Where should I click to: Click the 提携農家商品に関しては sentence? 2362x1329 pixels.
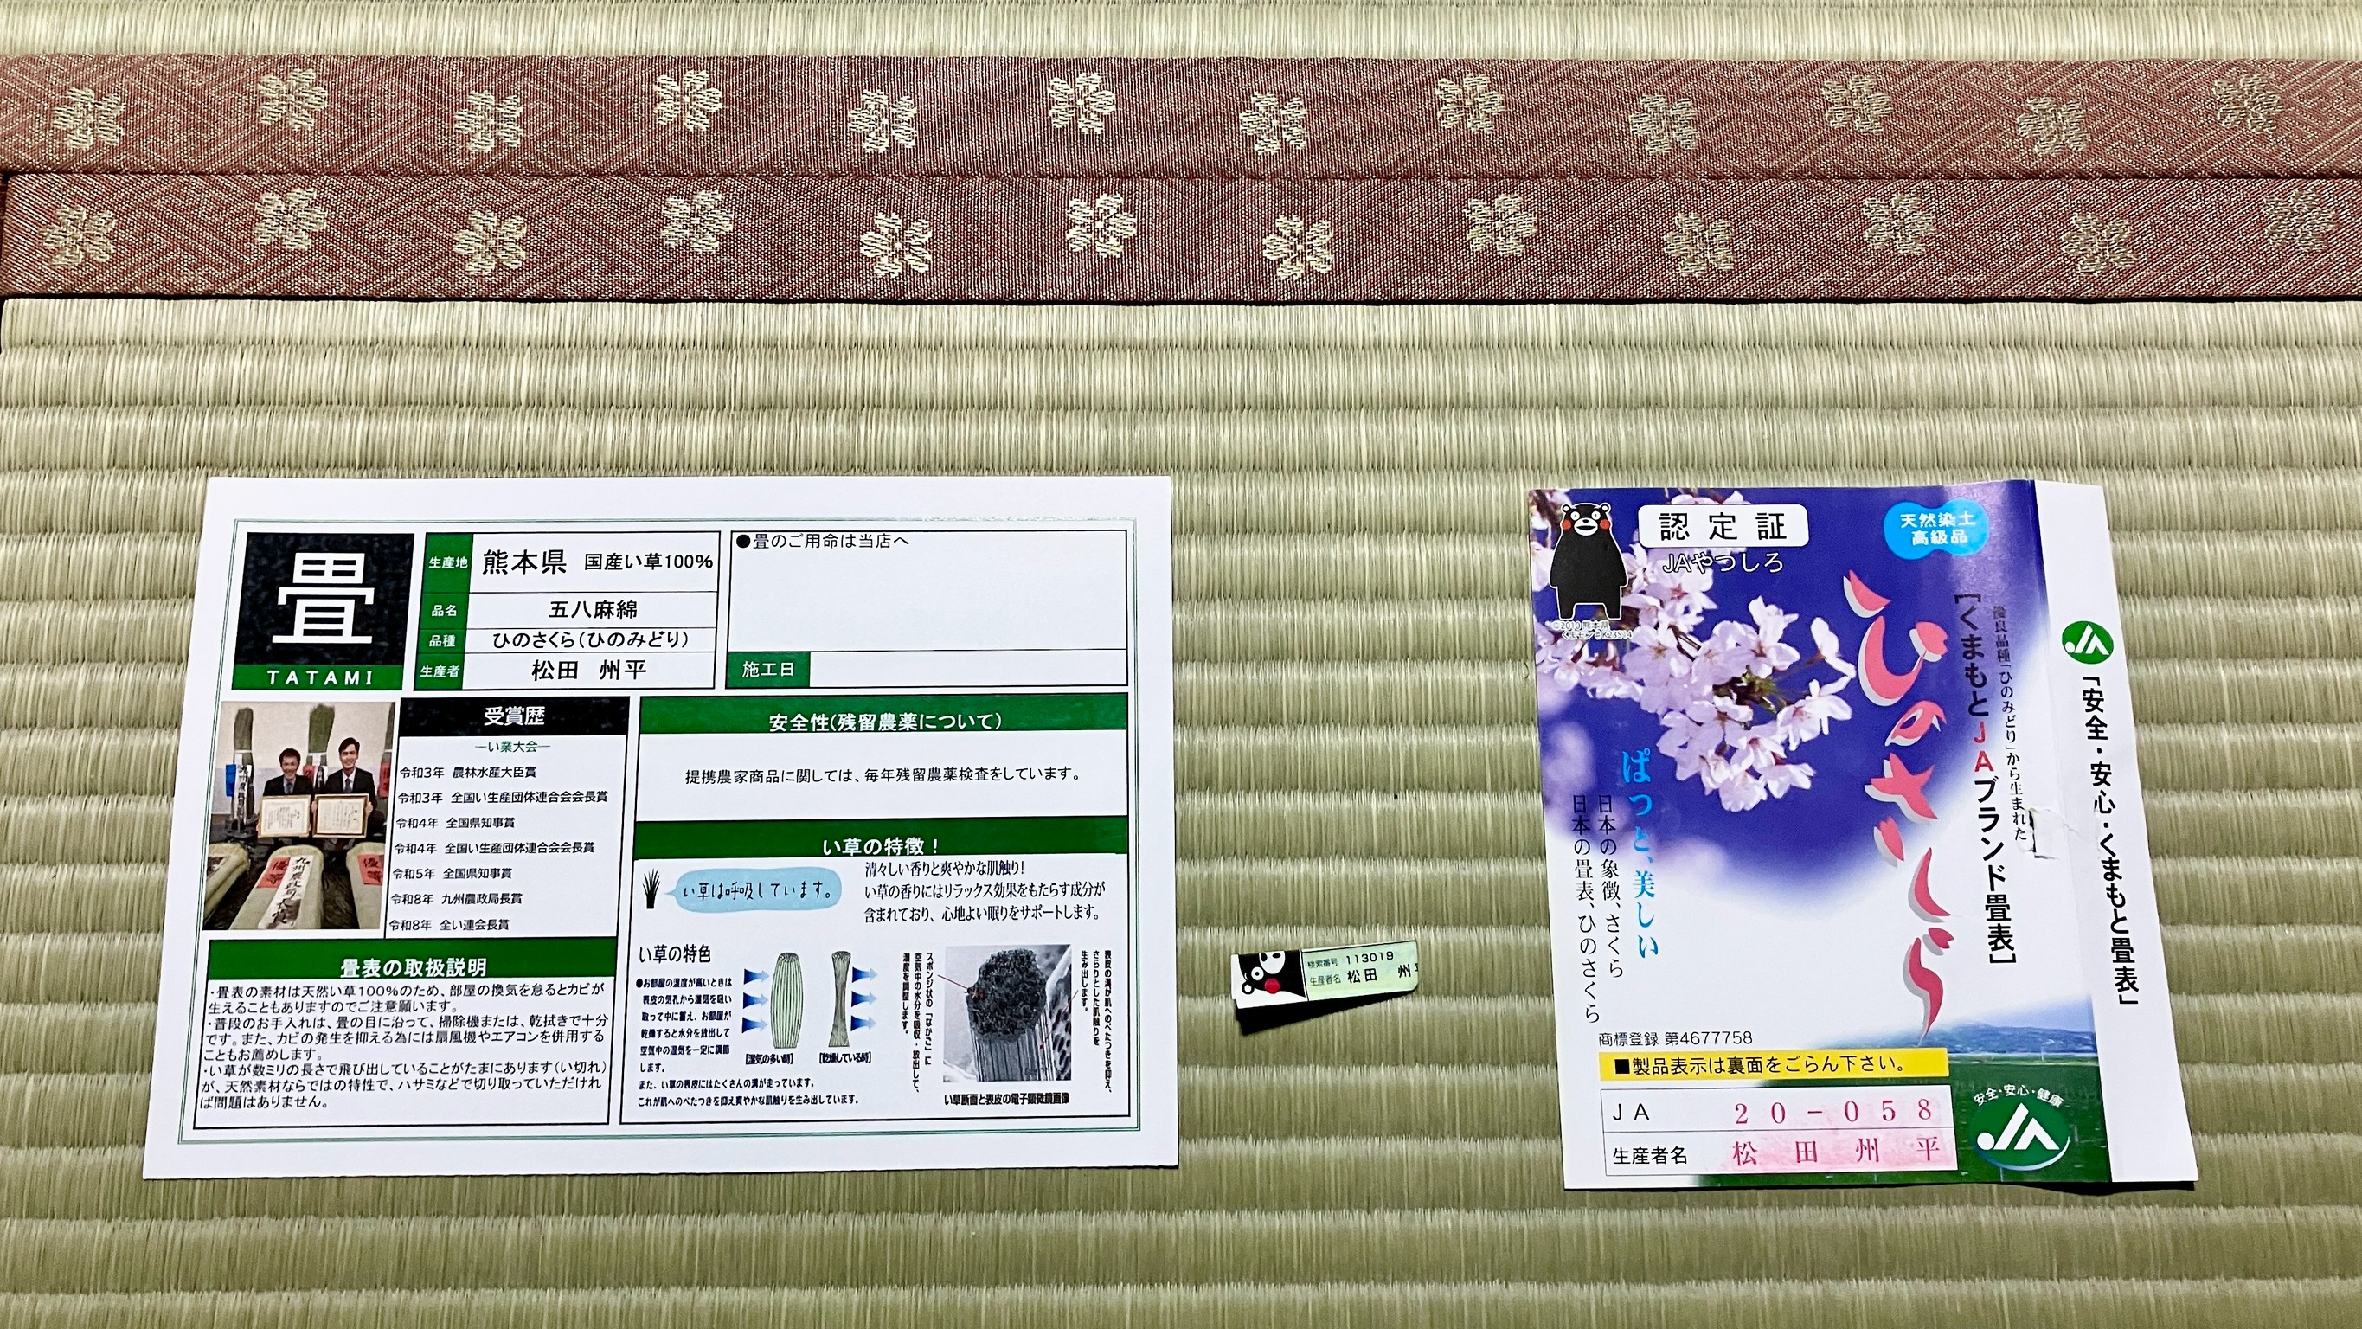883,775
